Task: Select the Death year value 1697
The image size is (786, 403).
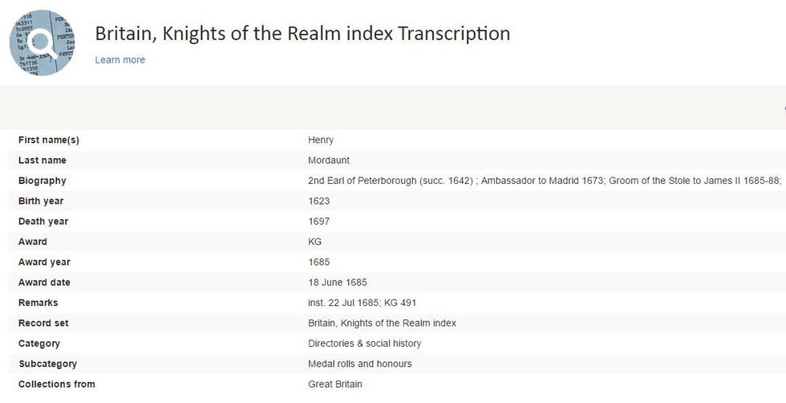Action: click(x=319, y=222)
